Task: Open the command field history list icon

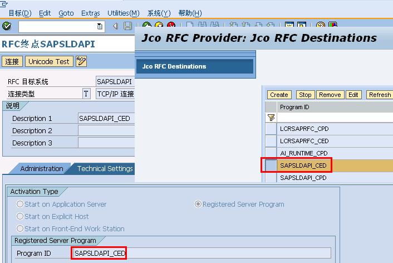Action: (100, 26)
